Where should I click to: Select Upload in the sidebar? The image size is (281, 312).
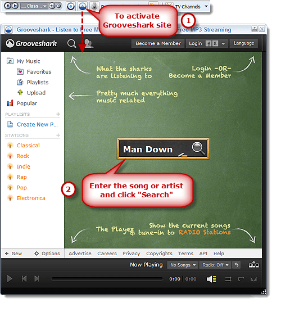pyautogui.click(x=31, y=93)
